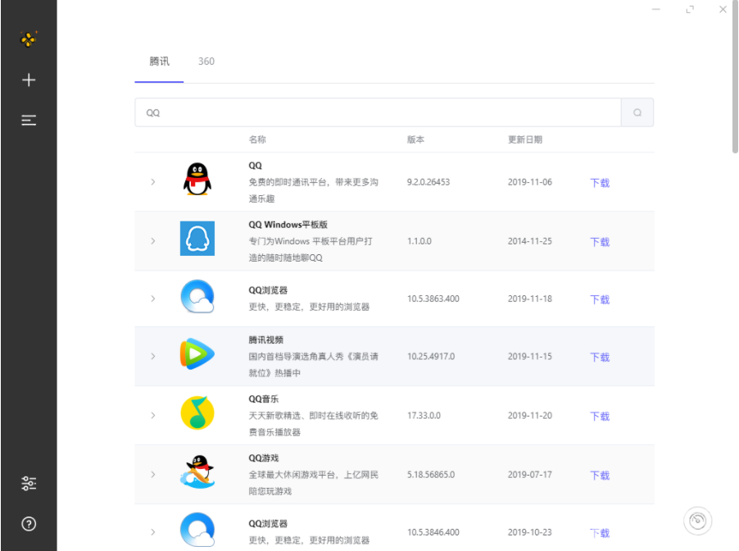Click the search magnifier button
This screenshot has width=739, height=551.
[637, 112]
